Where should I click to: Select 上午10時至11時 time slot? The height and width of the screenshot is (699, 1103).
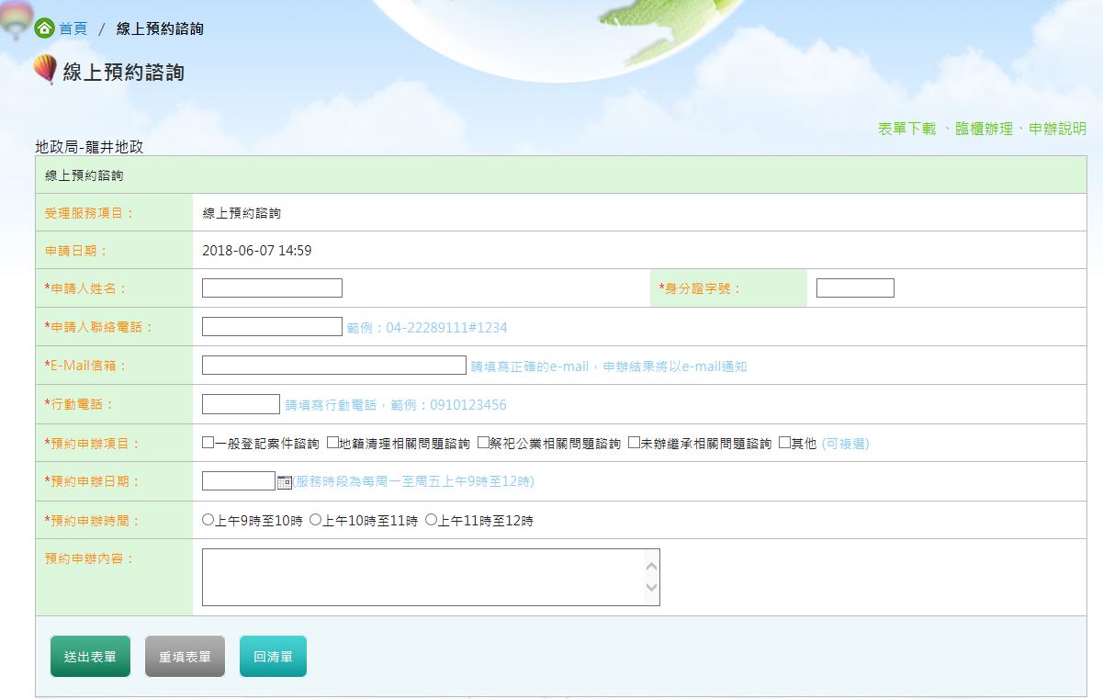316,520
